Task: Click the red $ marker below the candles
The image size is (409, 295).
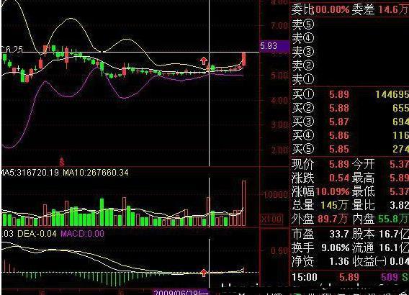Action: 61,162
